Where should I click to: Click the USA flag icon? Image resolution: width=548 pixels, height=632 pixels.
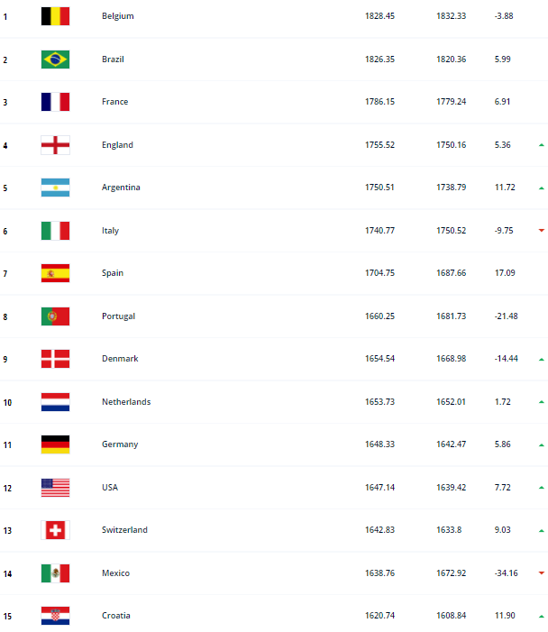[x=55, y=488]
